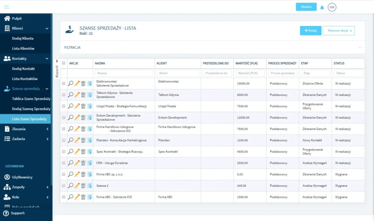Viewport: 374px width, 221px height.
Task: Open the GW user avatar menu
Action: coord(332,7)
